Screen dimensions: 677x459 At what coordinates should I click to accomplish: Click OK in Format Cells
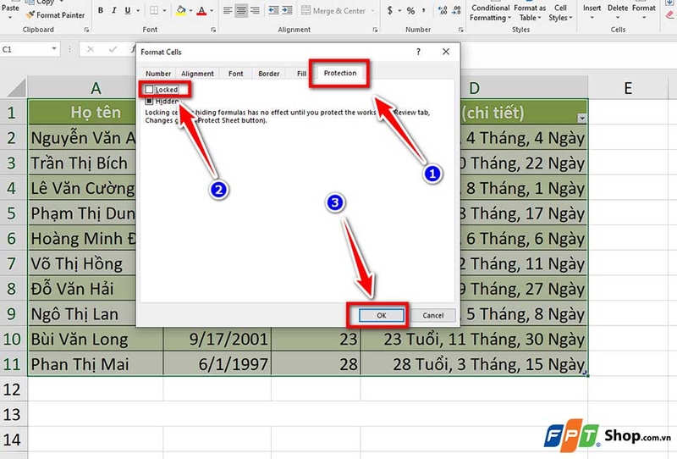(x=382, y=316)
